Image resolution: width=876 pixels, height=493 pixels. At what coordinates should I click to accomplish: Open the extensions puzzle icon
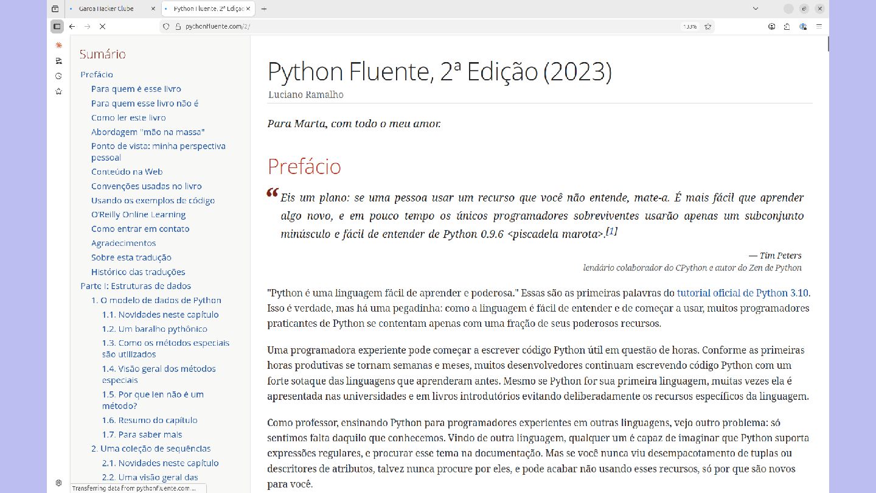click(787, 27)
